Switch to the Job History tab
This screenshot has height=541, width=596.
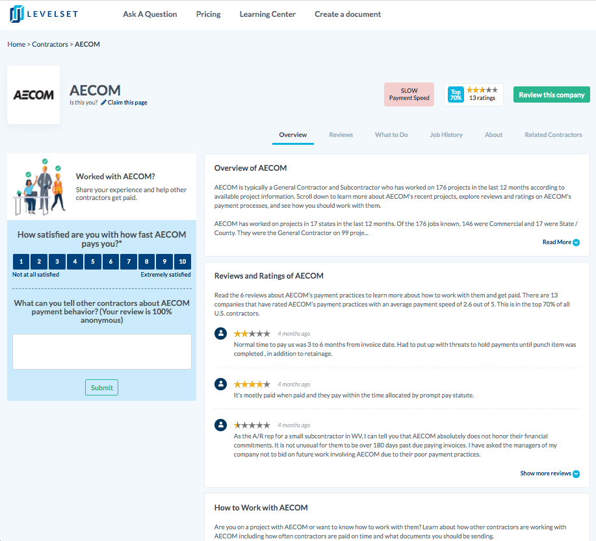coord(446,135)
